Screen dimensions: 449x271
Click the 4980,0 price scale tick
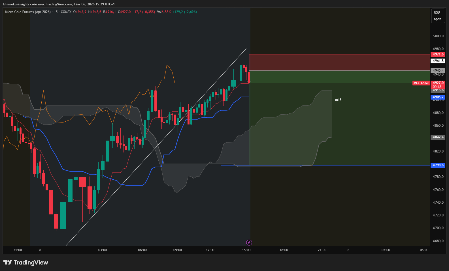click(438, 49)
